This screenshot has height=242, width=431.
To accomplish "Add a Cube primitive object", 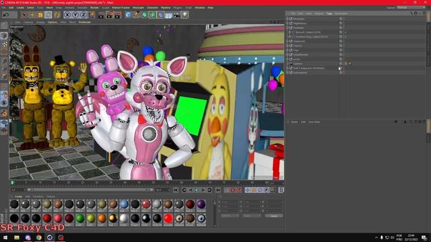I will tap(128, 15).
